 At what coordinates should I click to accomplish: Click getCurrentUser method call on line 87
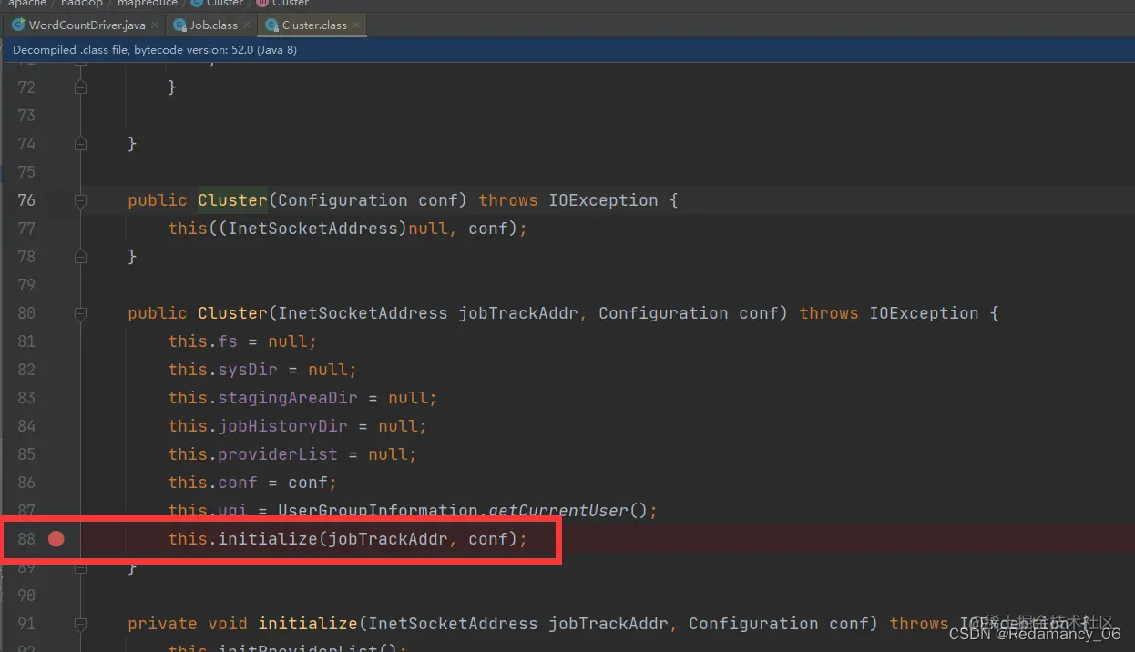coord(558,511)
